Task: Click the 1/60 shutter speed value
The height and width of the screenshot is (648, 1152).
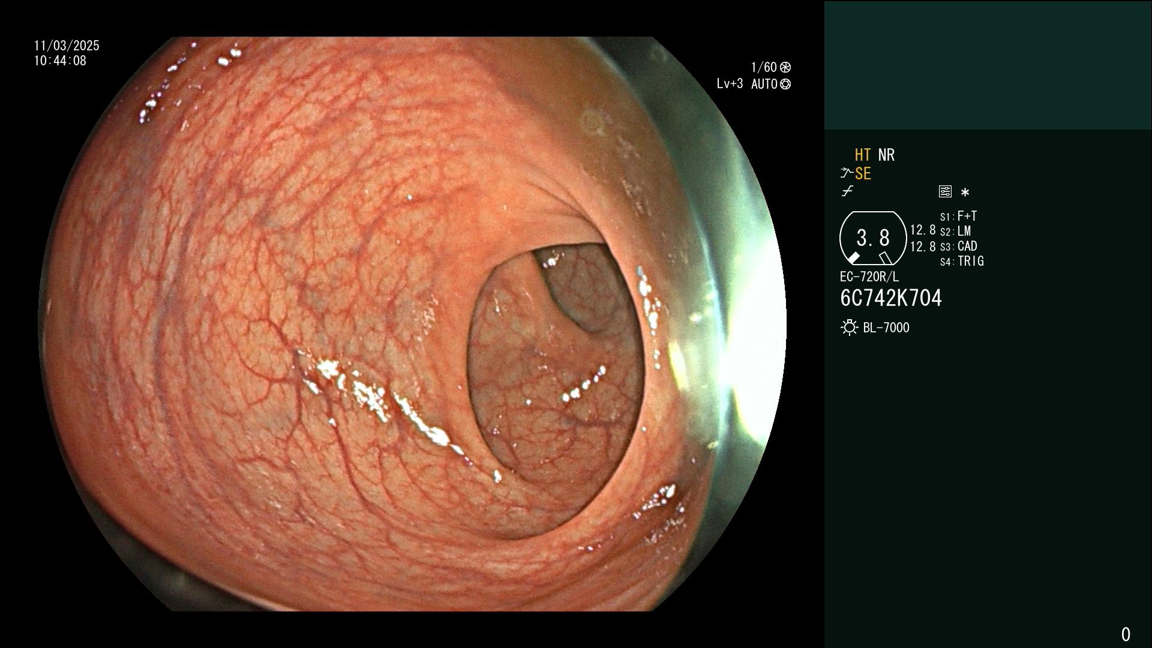Action: pos(764,67)
